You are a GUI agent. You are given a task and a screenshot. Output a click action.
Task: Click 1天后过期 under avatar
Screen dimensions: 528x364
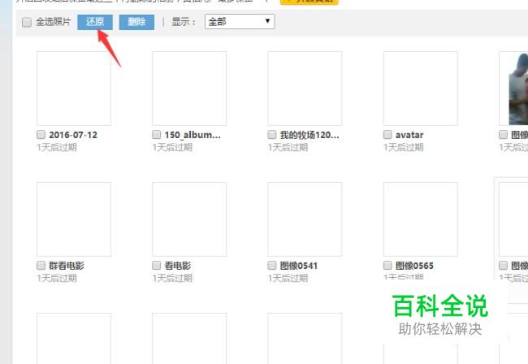pos(404,148)
